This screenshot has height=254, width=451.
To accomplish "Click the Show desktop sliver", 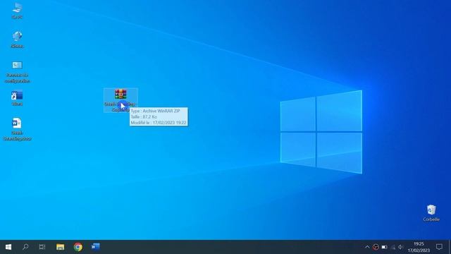I will pyautogui.click(x=450, y=247).
